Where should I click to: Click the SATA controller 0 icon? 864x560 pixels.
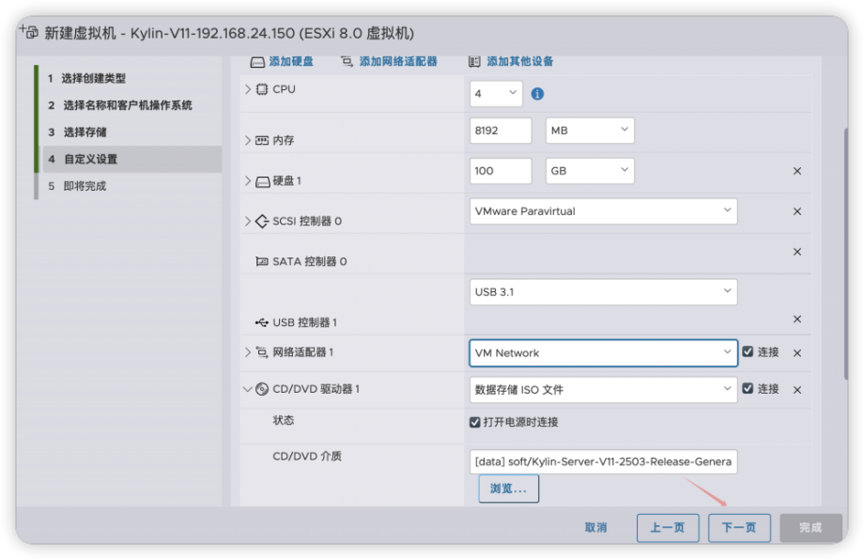click(x=262, y=261)
